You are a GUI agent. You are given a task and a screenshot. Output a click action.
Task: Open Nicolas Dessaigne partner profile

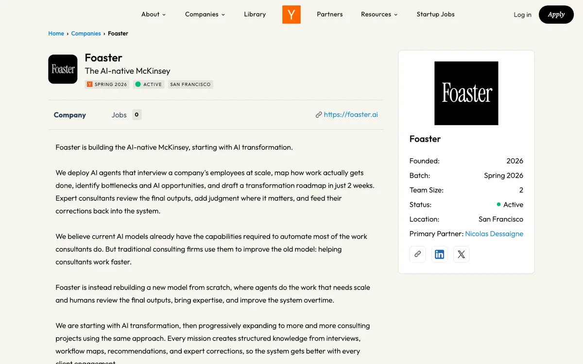[494, 233]
